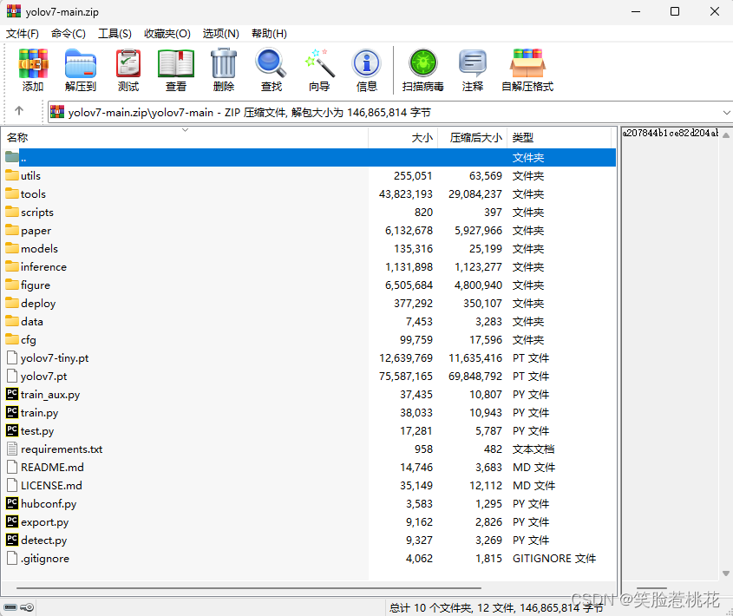Image resolution: width=733 pixels, height=616 pixels.
Task: Open the Favorites (收藏夹) menu
Action: click(x=167, y=34)
